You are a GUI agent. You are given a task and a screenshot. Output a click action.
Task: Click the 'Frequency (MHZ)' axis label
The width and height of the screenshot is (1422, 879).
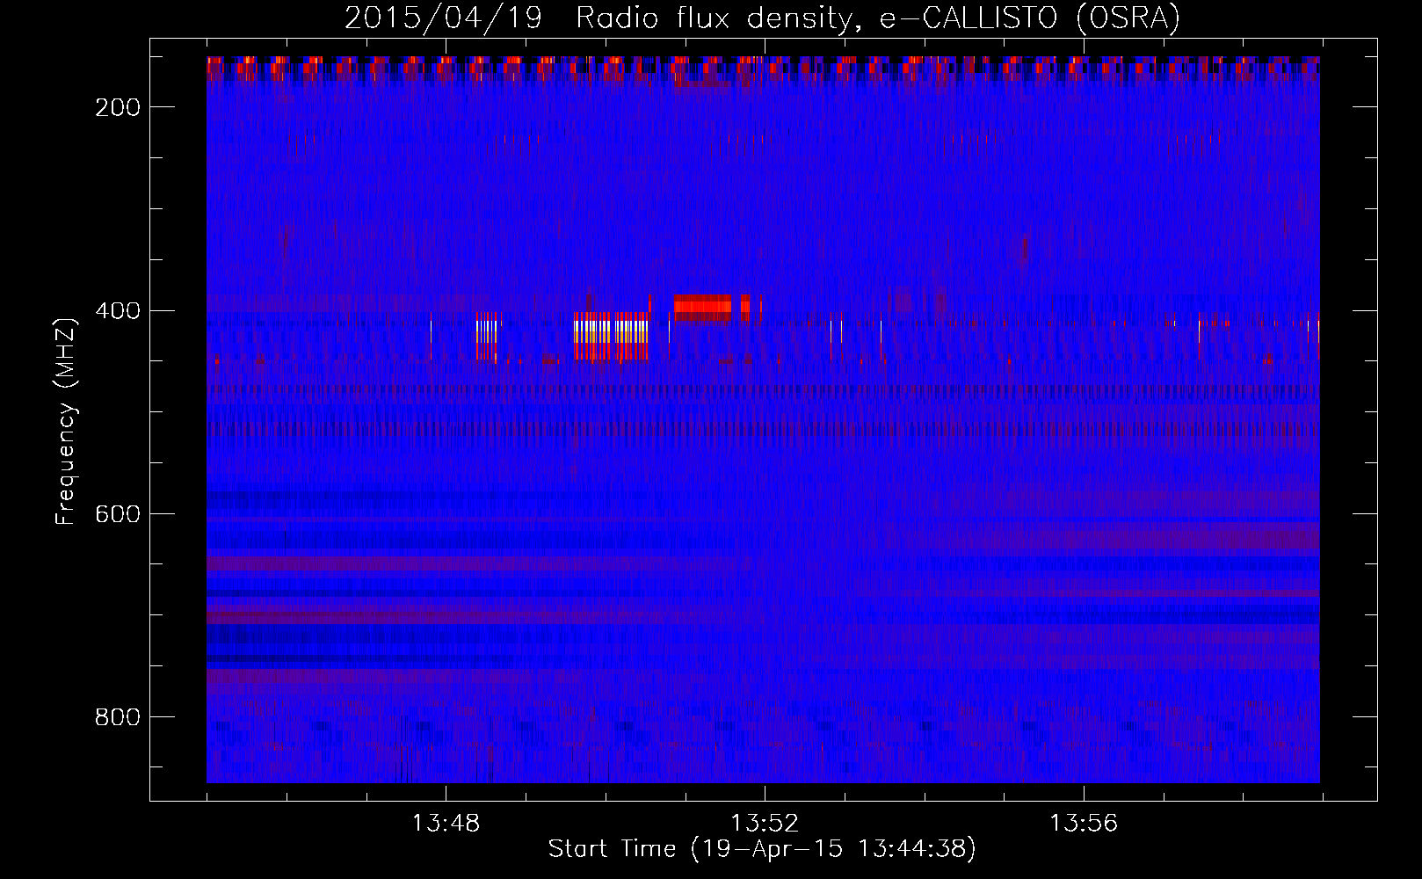point(66,421)
